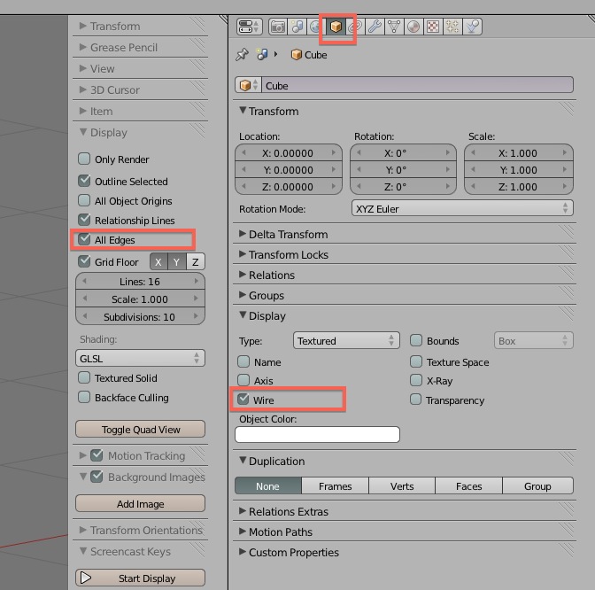Open the Particles properties sparkle icon
Image resolution: width=595 pixels, height=590 pixels.
(x=452, y=27)
